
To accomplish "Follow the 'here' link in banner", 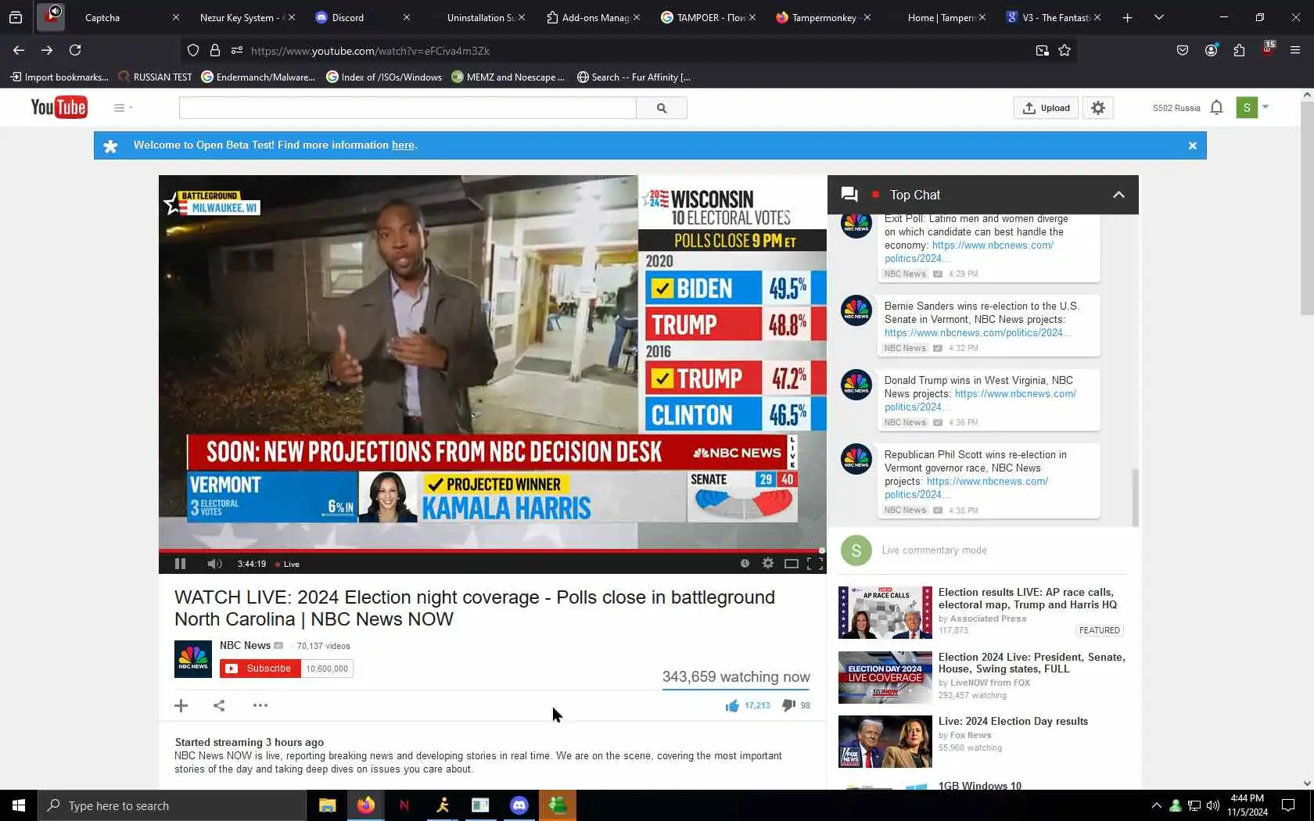I will (403, 145).
